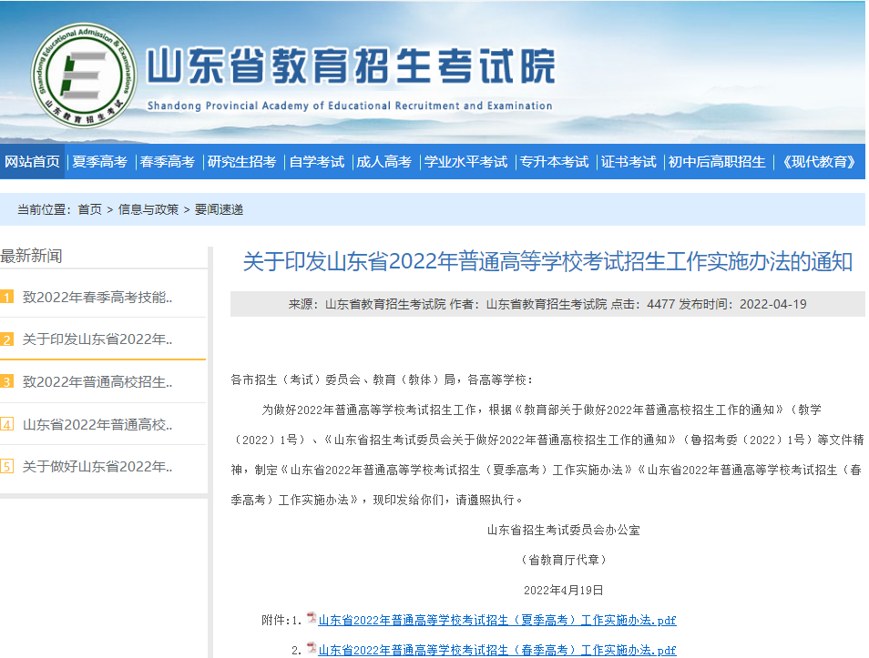Viewport: 869px width, 658px height.
Task: Switch to the 夏季高考 menu item
Action: [98, 161]
